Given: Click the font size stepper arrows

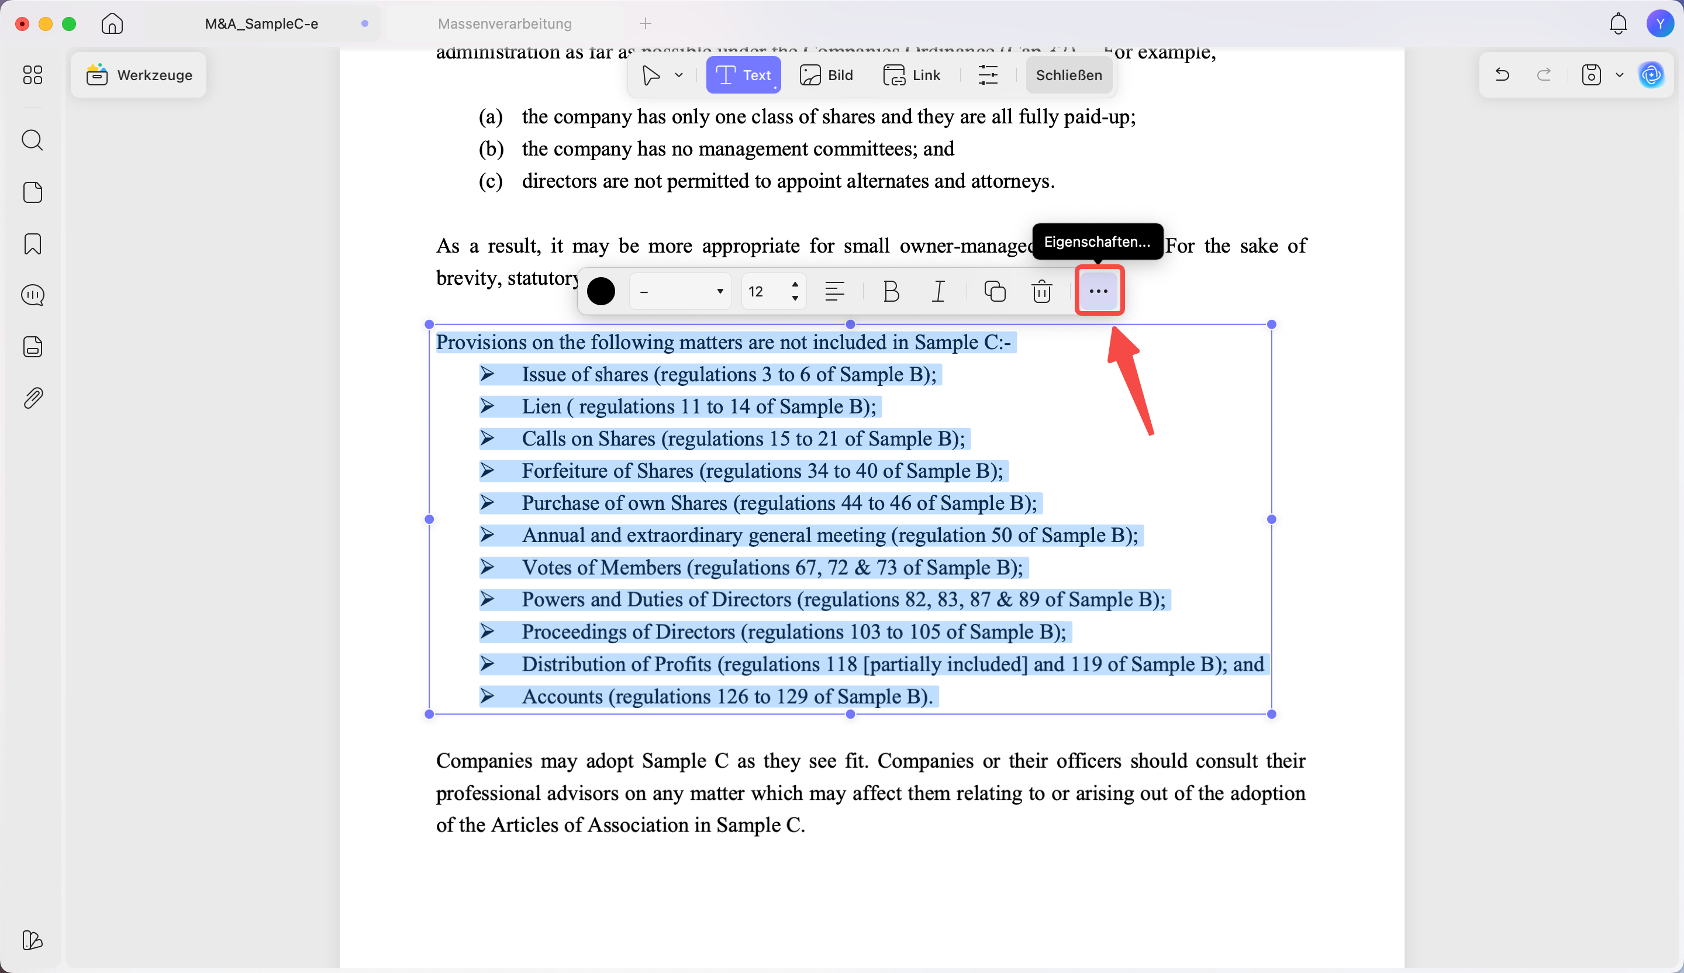Looking at the screenshot, I should (x=795, y=291).
